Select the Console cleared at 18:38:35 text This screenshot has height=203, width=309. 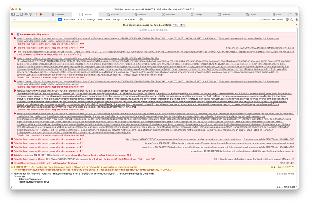pos(153,30)
